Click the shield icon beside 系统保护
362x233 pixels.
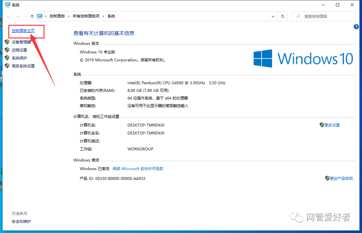[7, 58]
